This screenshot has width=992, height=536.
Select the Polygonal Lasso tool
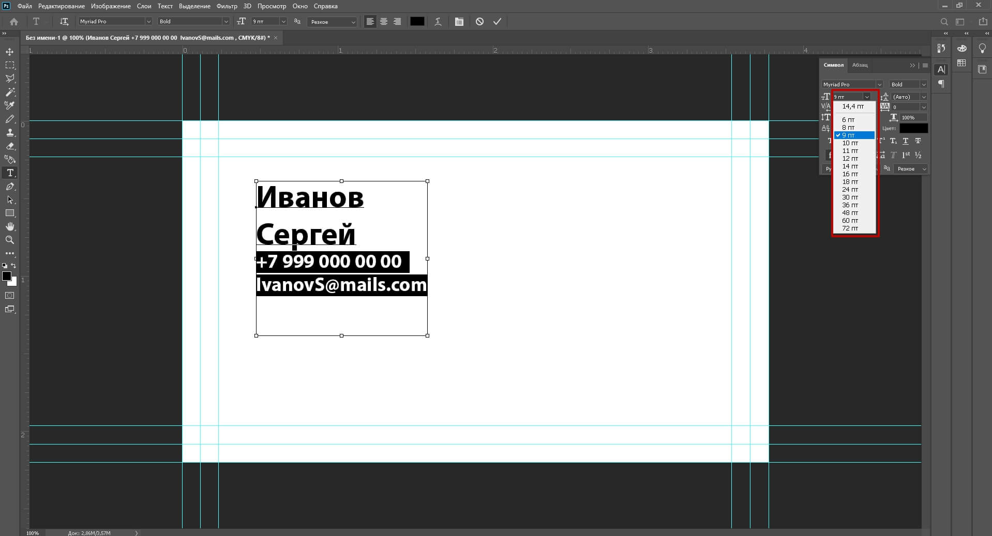point(10,79)
